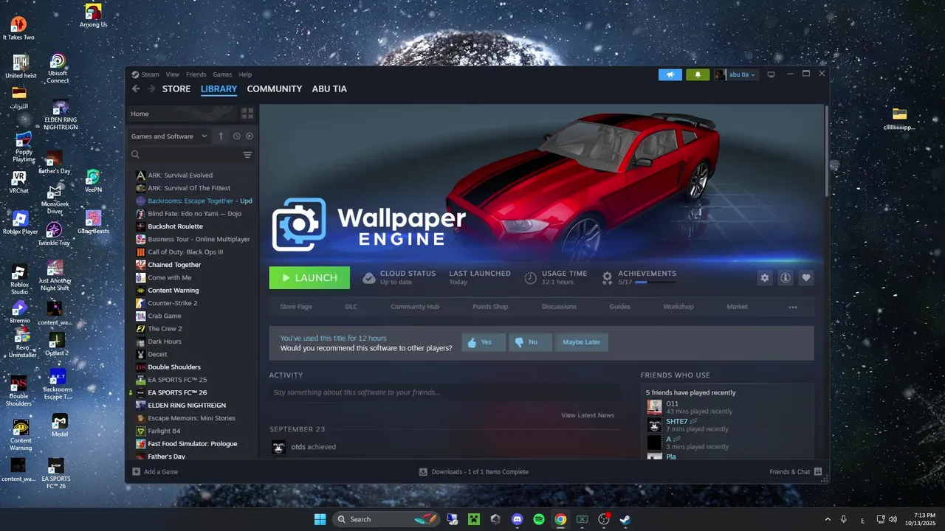Screen dimensions: 945x531
Task: Open Downloads status at bottom bar
Action: coord(473,472)
